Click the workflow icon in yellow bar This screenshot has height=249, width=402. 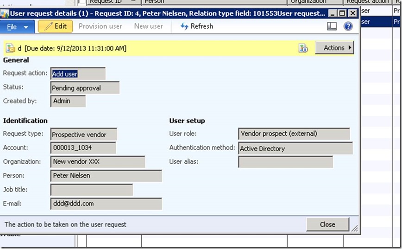tap(10, 48)
